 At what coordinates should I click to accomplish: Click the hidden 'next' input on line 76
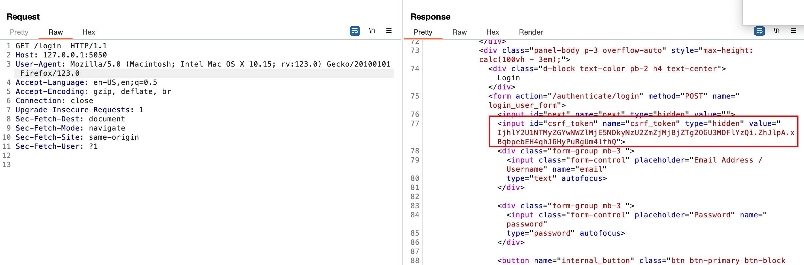[x=616, y=115]
